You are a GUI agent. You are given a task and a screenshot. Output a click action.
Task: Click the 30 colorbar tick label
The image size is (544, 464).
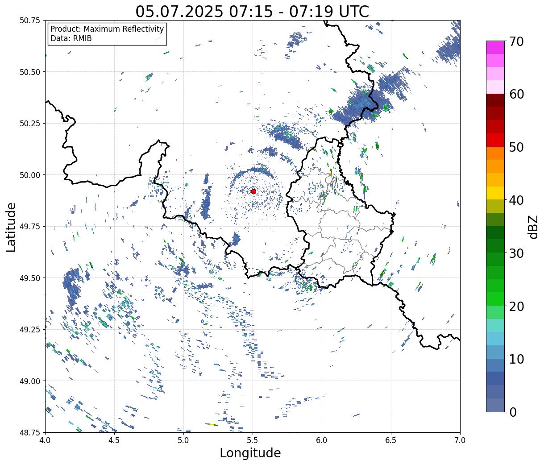(516, 253)
